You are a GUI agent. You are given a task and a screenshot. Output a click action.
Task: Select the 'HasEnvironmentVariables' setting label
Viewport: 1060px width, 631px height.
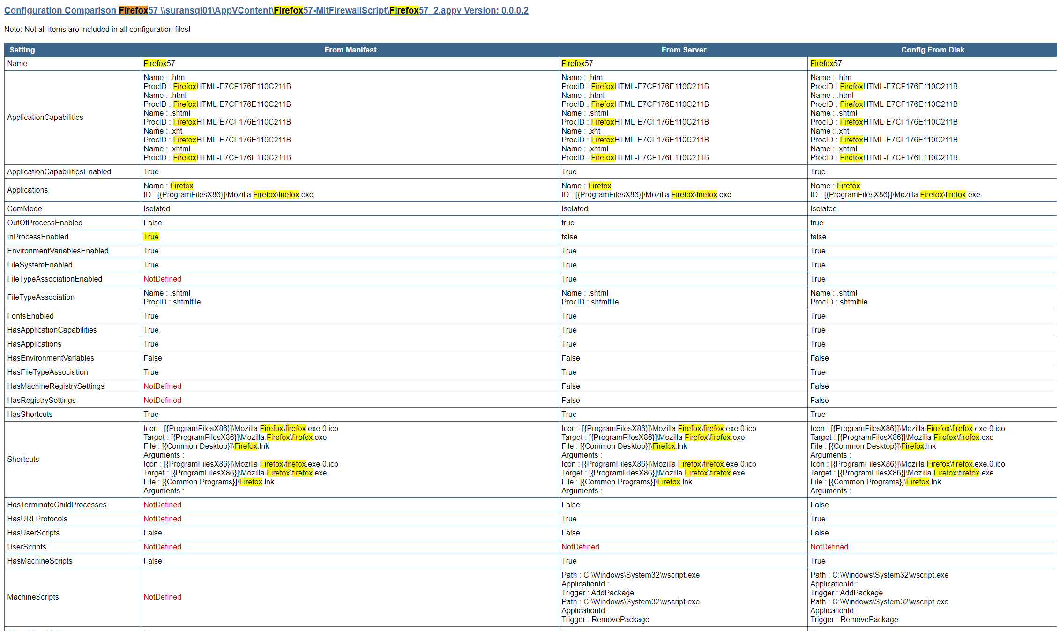[x=51, y=358]
